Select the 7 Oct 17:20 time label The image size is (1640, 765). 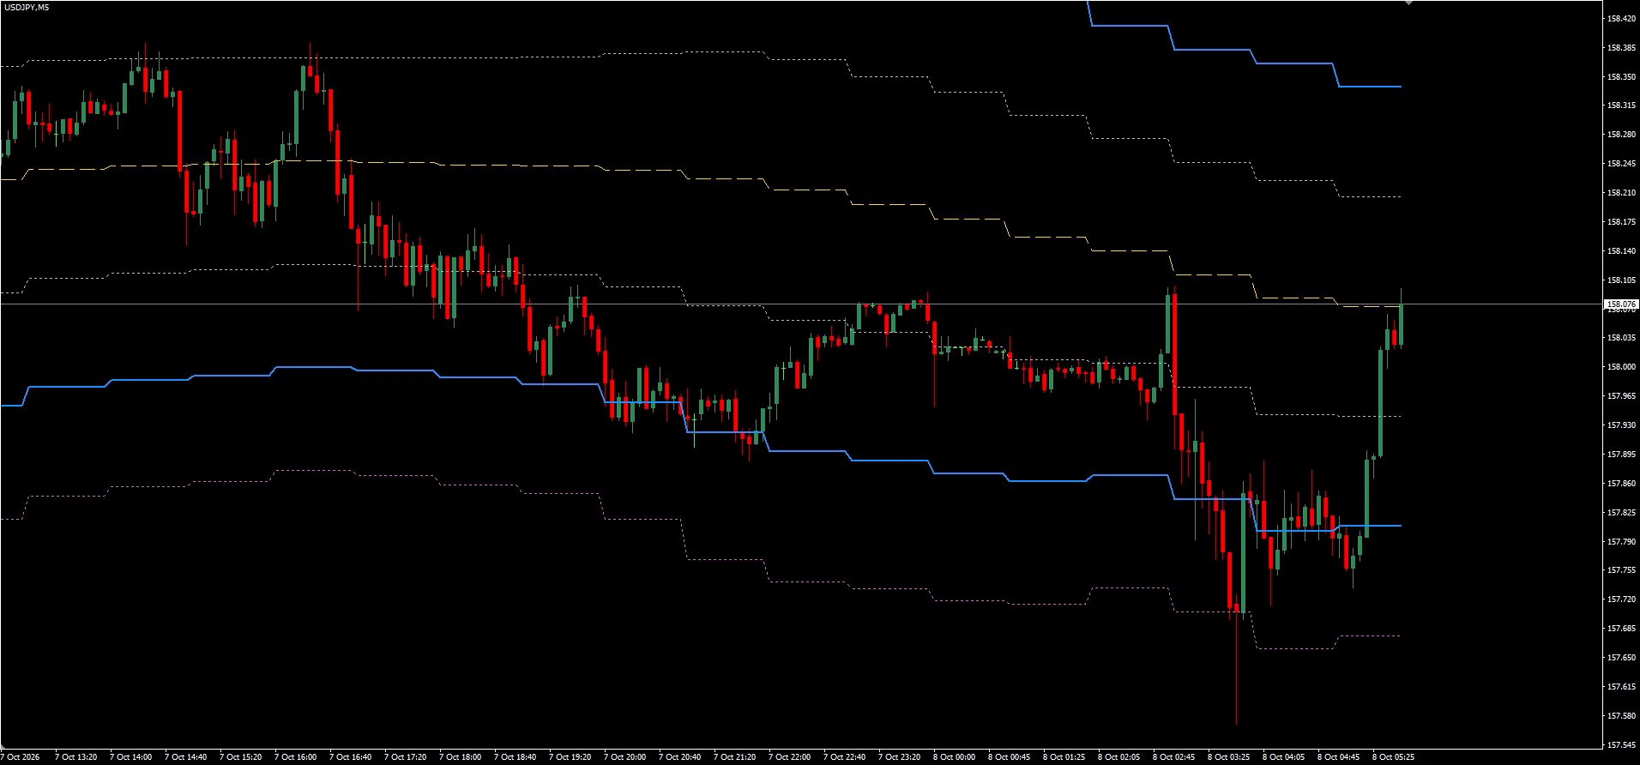405,757
